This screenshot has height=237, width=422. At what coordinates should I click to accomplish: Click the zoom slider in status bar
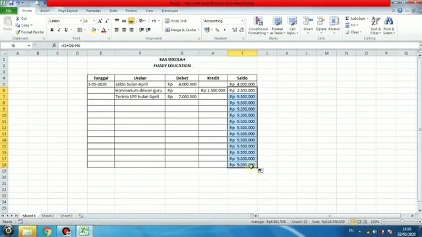(x=402, y=222)
